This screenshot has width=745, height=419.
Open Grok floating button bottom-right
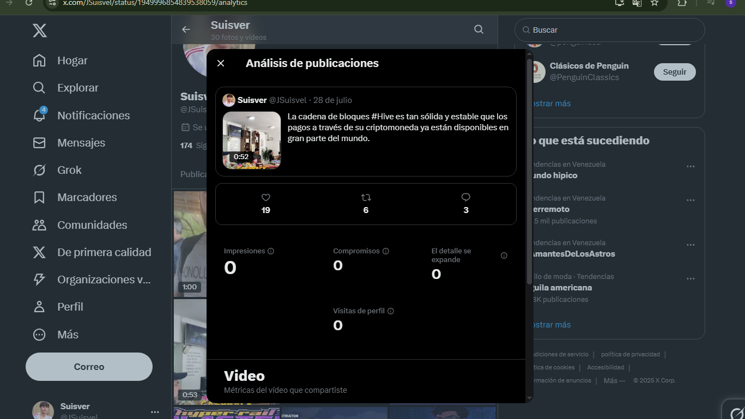click(735, 411)
